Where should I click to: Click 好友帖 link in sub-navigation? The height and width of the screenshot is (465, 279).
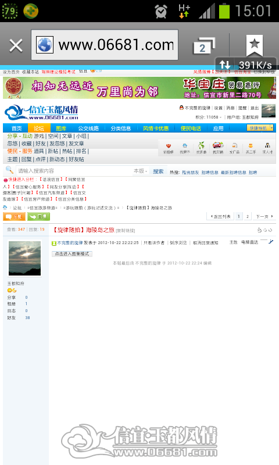[x=77, y=159]
